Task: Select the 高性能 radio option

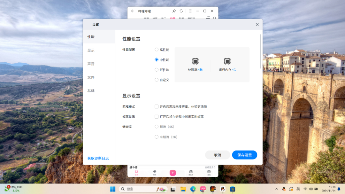Action: click(157, 50)
